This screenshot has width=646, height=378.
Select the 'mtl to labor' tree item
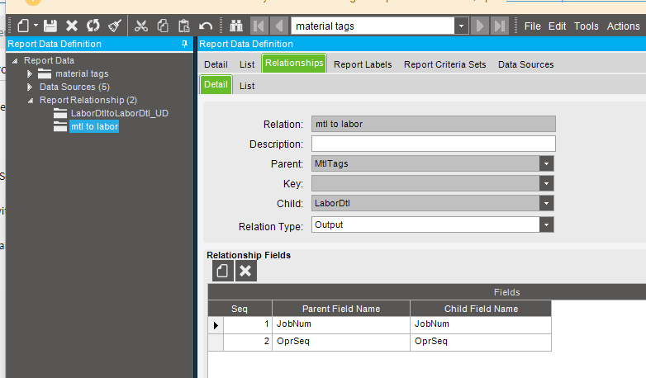[x=94, y=126]
